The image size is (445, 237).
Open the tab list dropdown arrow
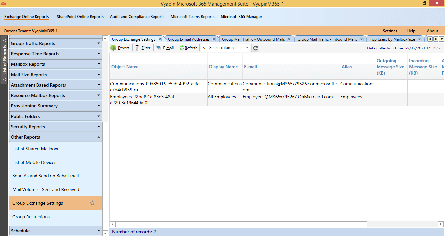point(442,39)
